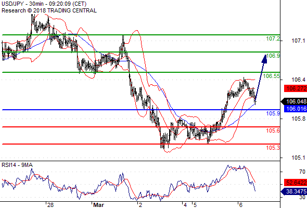Click the Mar date marker on time axis

[98, 205]
